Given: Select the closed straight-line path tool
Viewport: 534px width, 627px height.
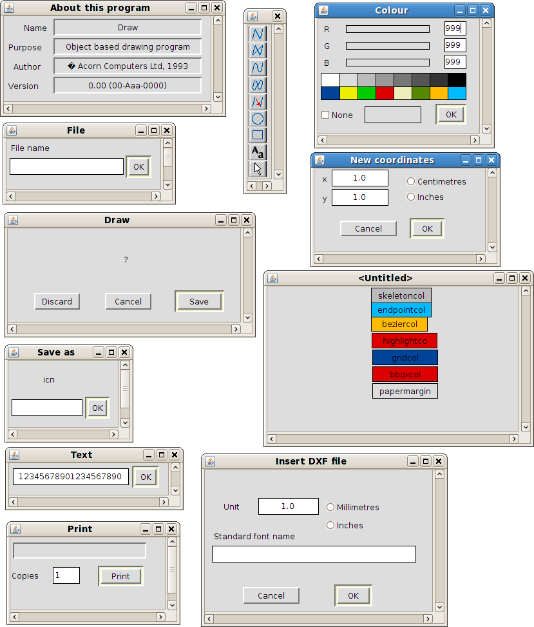Looking at the screenshot, I should pyautogui.click(x=258, y=50).
